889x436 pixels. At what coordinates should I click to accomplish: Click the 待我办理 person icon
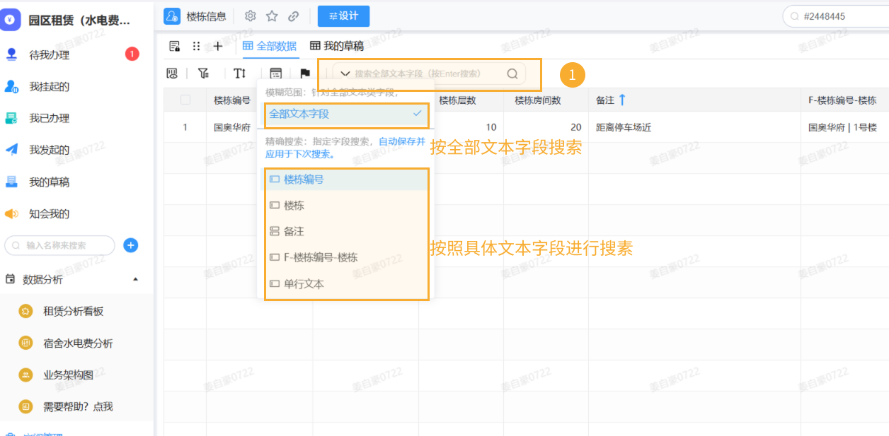[x=11, y=54]
